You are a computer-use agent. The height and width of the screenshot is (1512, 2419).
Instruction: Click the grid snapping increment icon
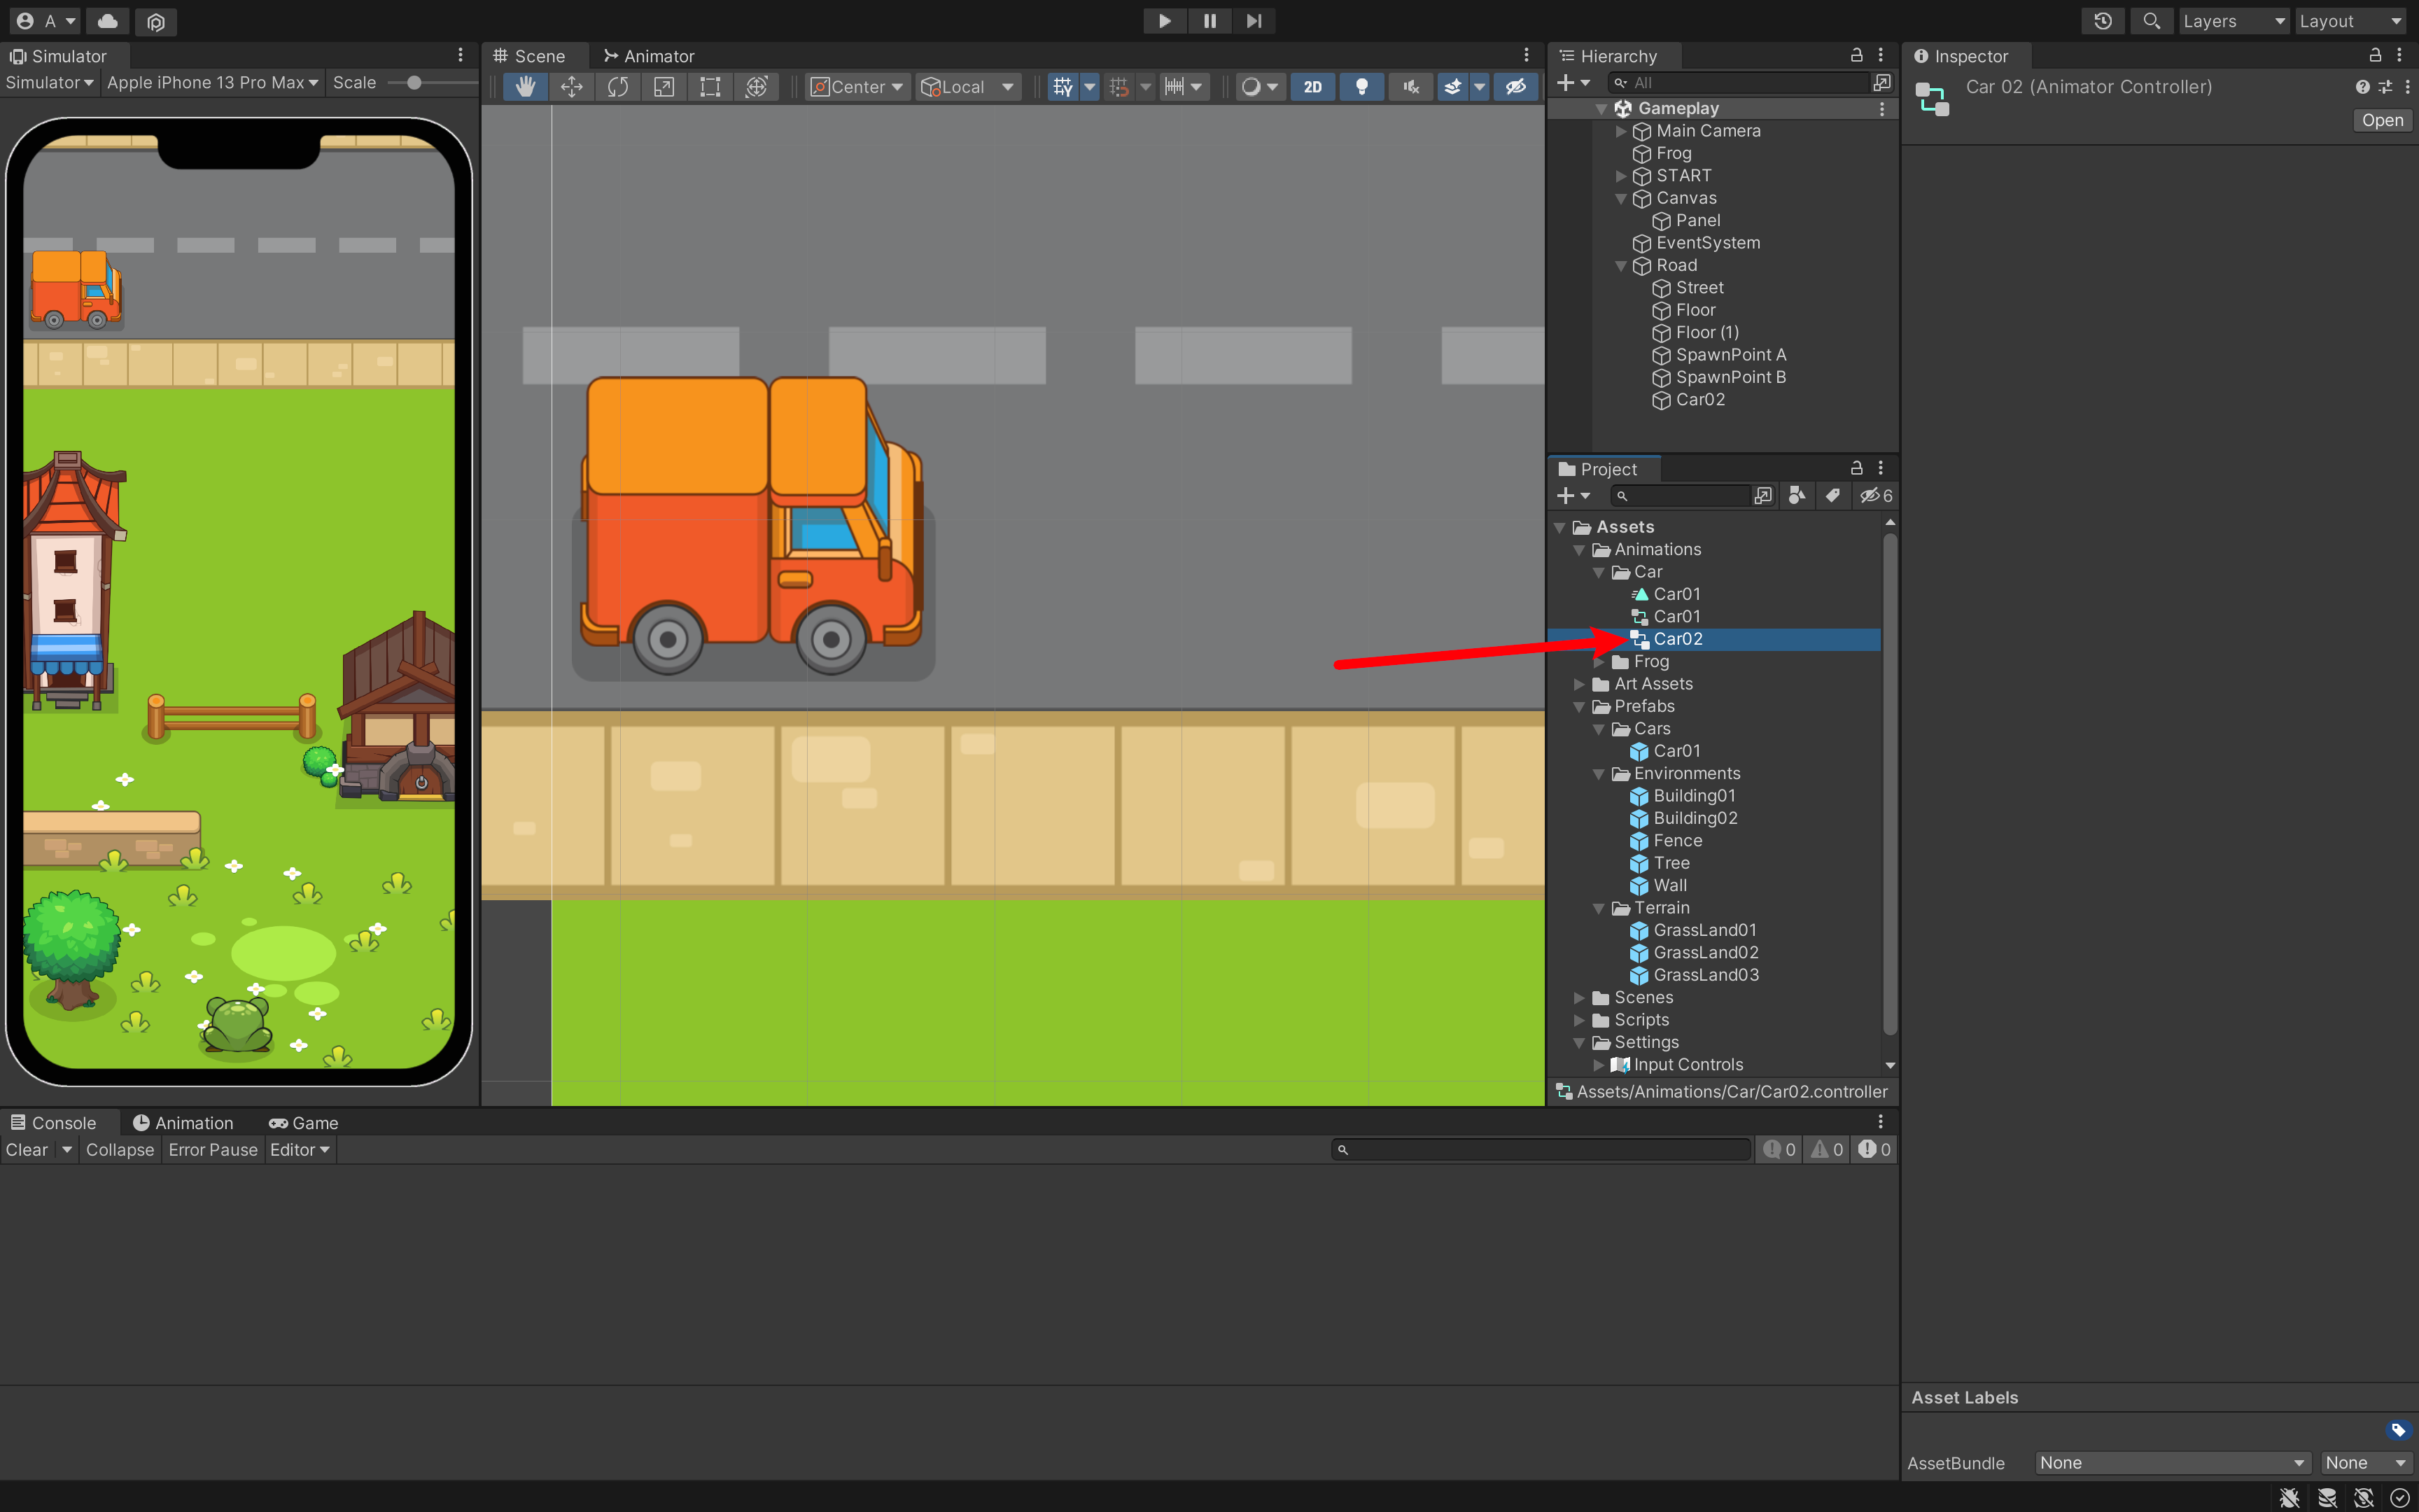click(x=1119, y=87)
